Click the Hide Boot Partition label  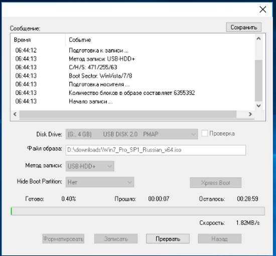[40, 181]
